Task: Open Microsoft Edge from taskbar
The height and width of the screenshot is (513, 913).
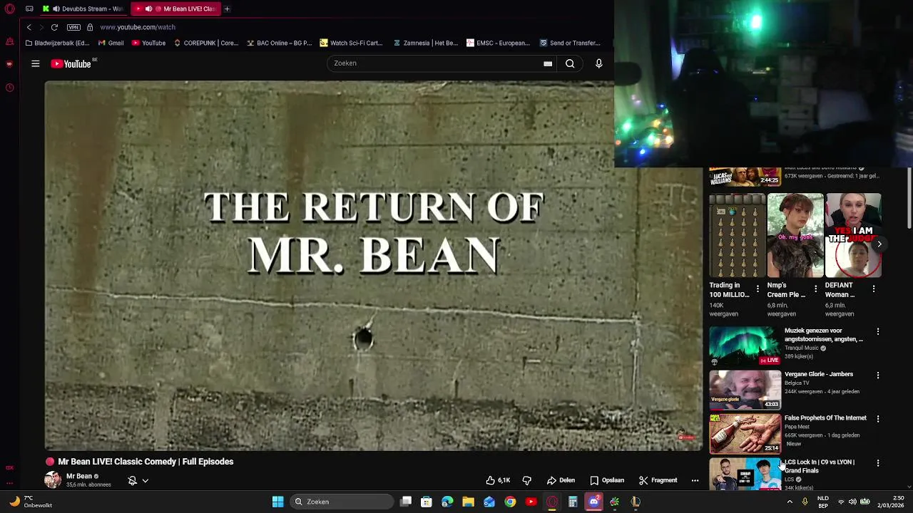Action: 447,502
